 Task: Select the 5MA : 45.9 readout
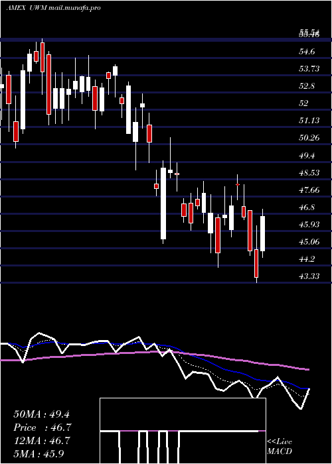point(39,454)
